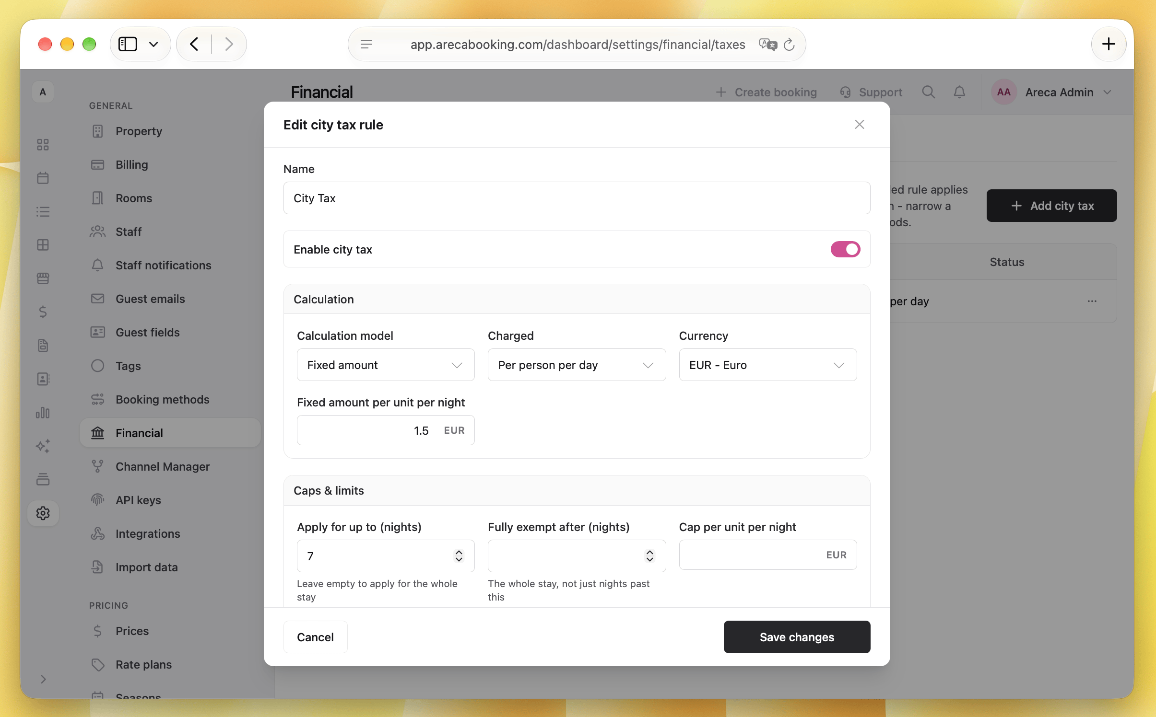Click the A workspace logo in left rail
1156x717 pixels.
[43, 92]
